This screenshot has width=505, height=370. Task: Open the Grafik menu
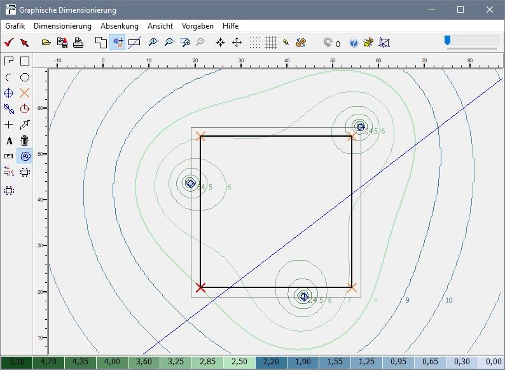(x=15, y=26)
